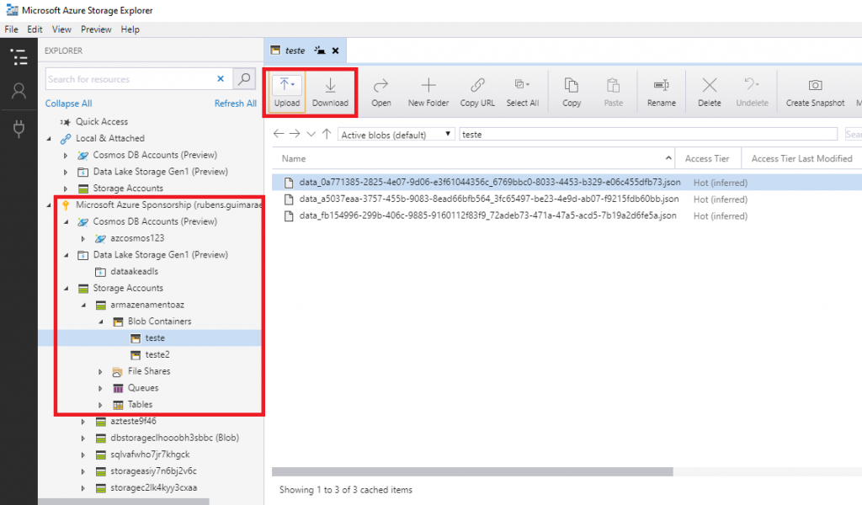Click the Upload toolbar icon

(286, 86)
